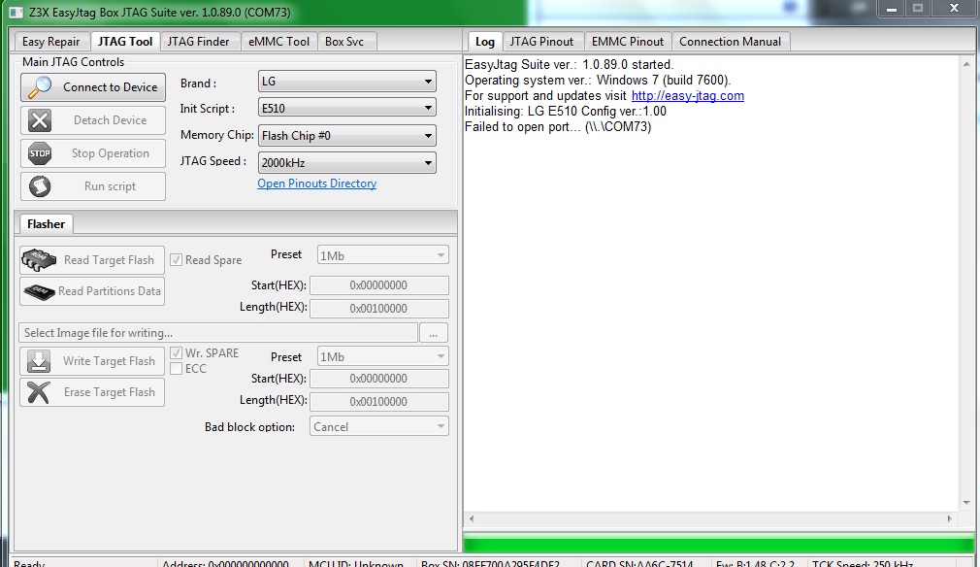Open the write Preset 1Mb dropdown

[x=382, y=356]
